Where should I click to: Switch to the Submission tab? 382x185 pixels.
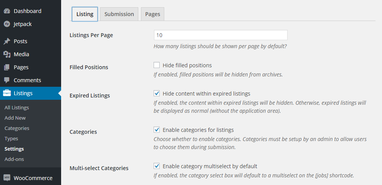119,14
